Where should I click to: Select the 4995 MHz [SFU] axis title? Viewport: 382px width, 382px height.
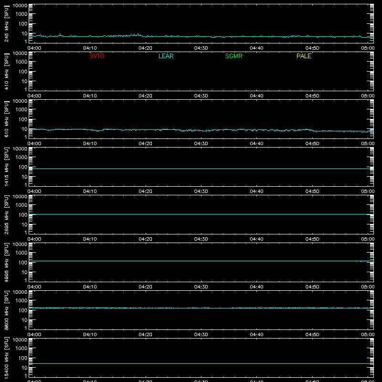coord(6,262)
